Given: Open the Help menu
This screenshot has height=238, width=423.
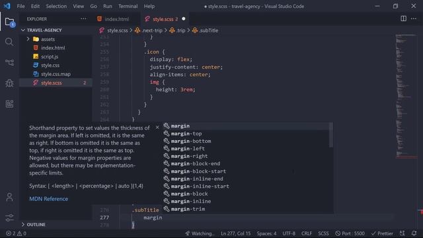Looking at the screenshot, I should 149,6.
